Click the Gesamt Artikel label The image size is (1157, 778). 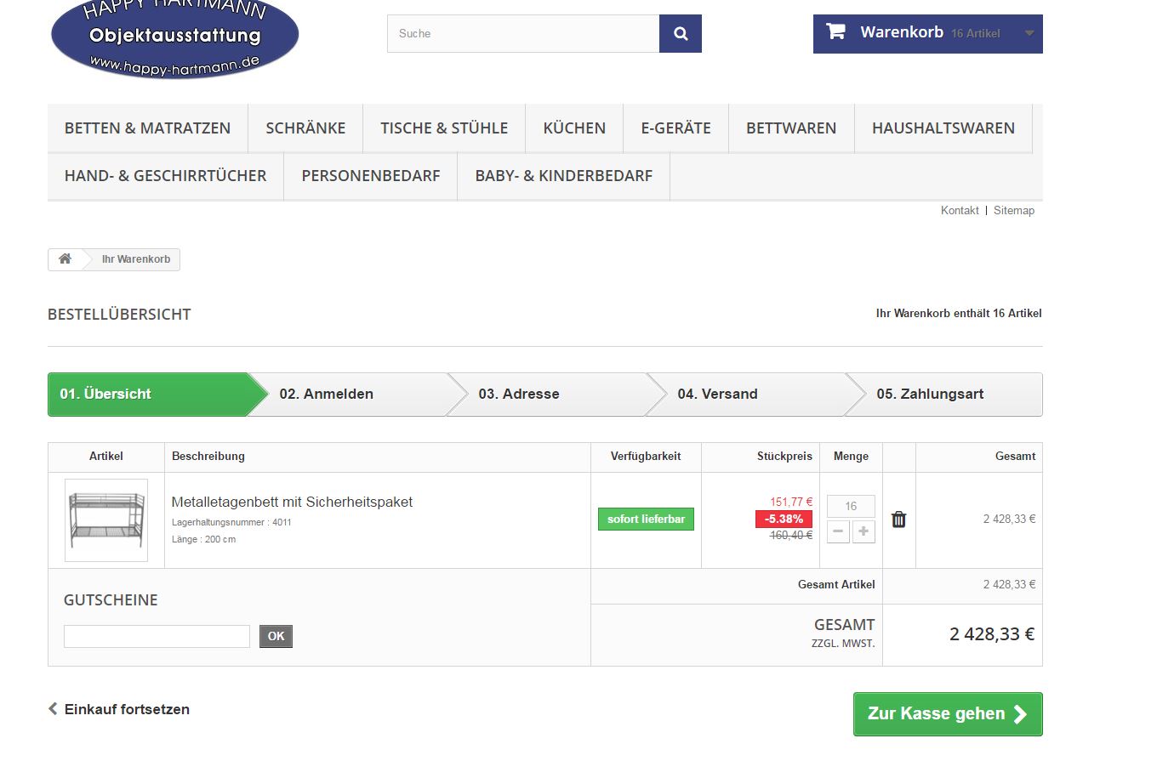click(836, 584)
